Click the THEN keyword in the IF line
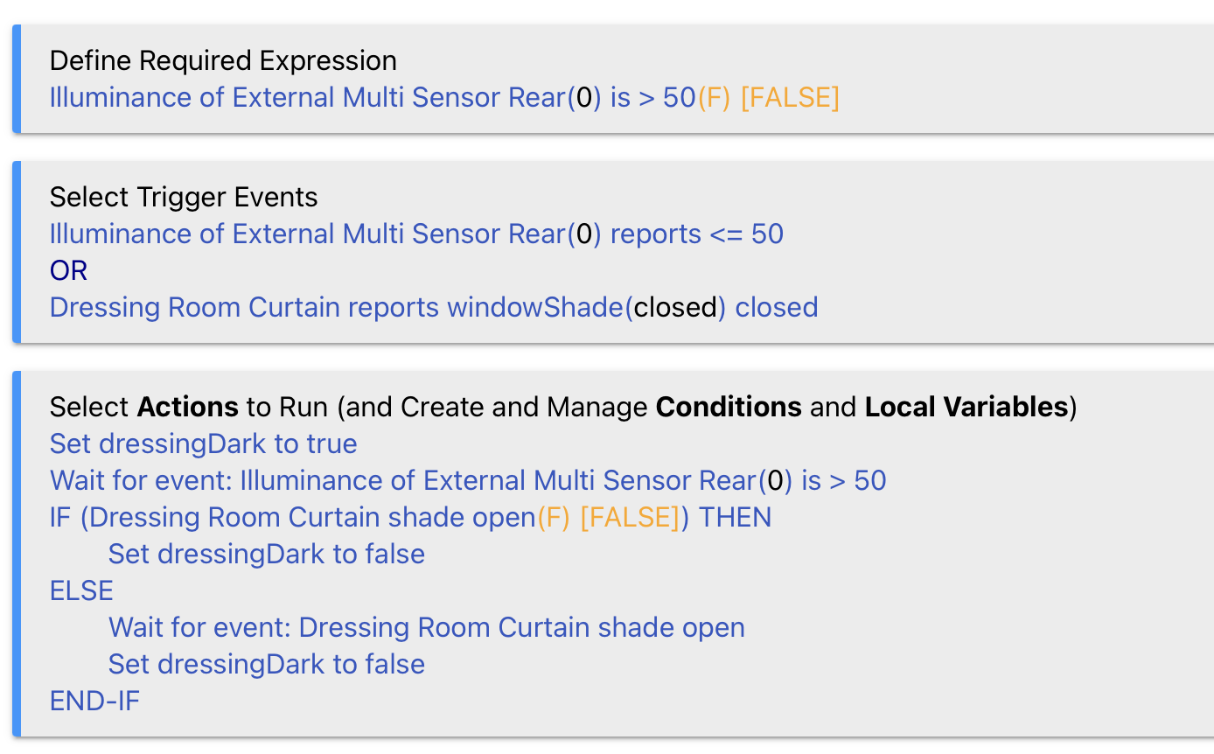Image resolution: width=1214 pixels, height=754 pixels. point(735,517)
